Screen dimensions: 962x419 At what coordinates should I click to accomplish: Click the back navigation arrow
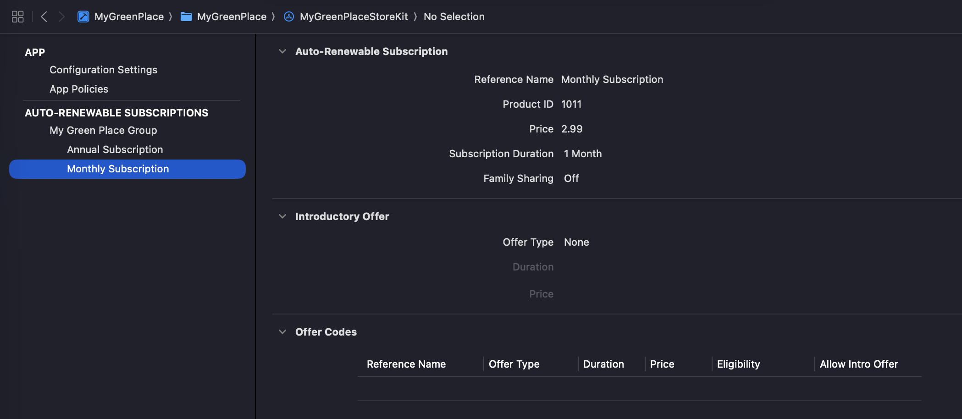pyautogui.click(x=44, y=17)
